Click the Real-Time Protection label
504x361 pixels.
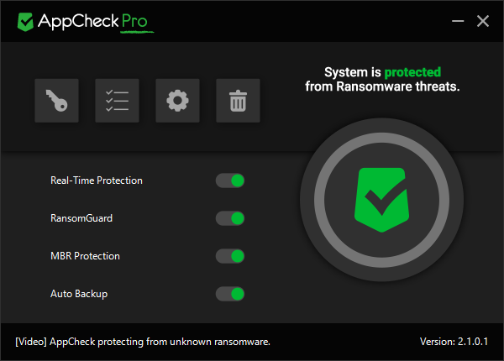(97, 180)
